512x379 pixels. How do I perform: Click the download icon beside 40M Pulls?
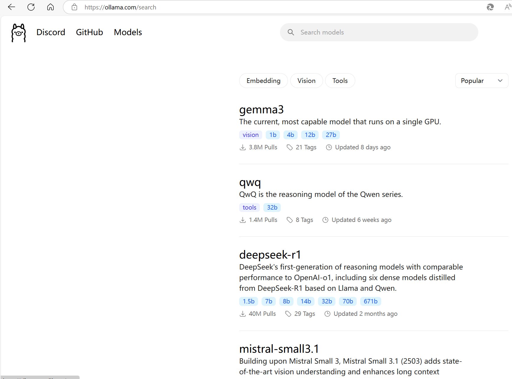[x=243, y=314]
